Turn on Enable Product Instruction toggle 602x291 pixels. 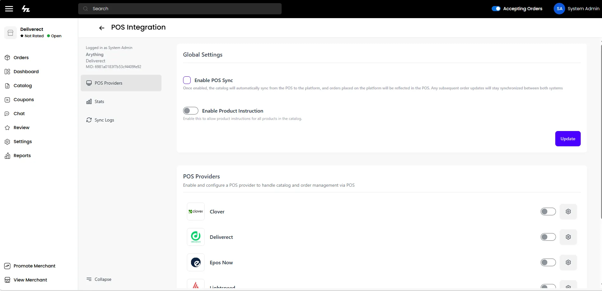[x=191, y=111]
